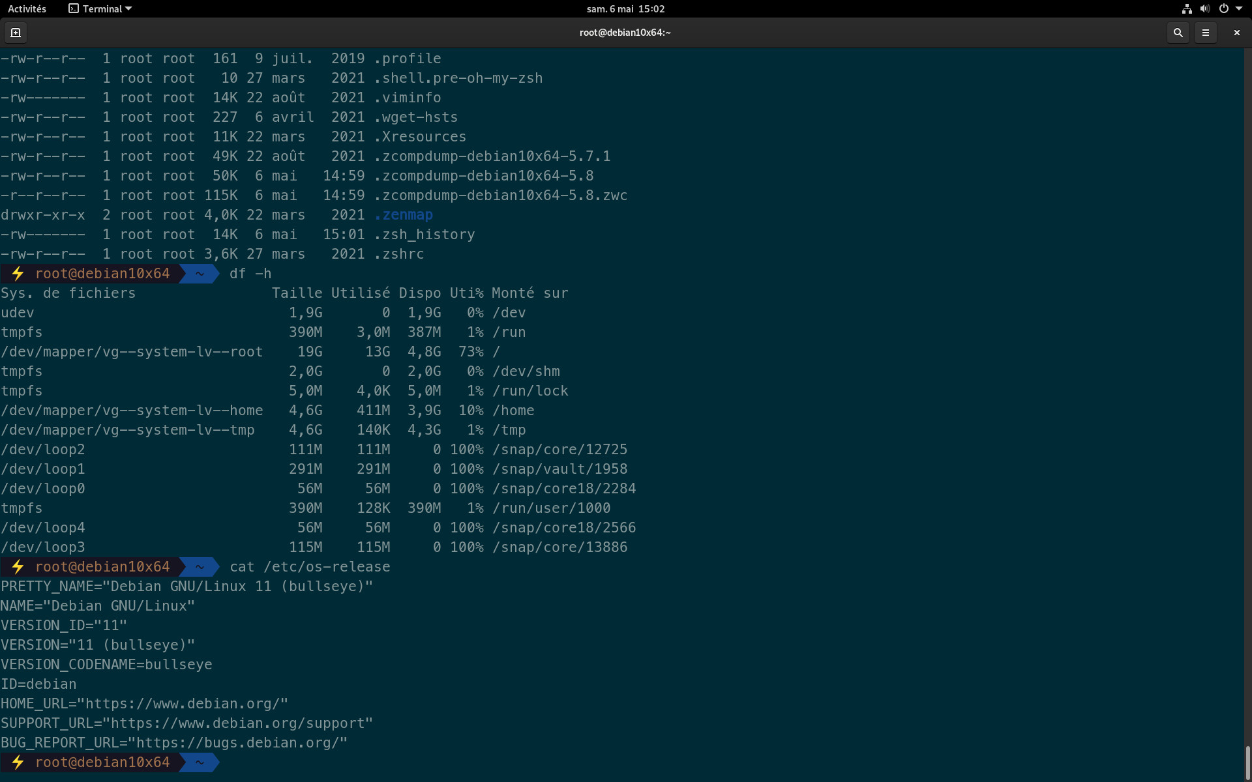Image resolution: width=1252 pixels, height=782 pixels.
Task: Click the network status icon
Action: 1187,9
